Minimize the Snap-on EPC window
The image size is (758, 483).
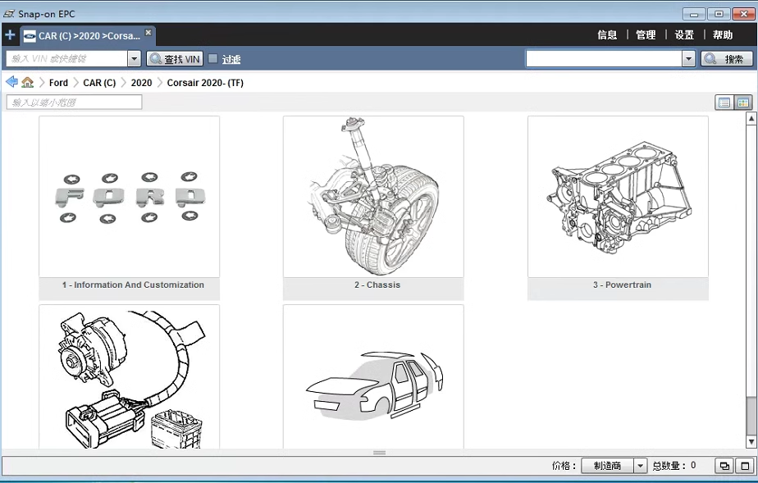pyautogui.click(x=694, y=14)
